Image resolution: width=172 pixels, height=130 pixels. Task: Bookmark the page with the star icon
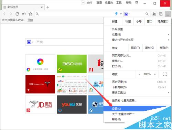[x=30, y=14]
